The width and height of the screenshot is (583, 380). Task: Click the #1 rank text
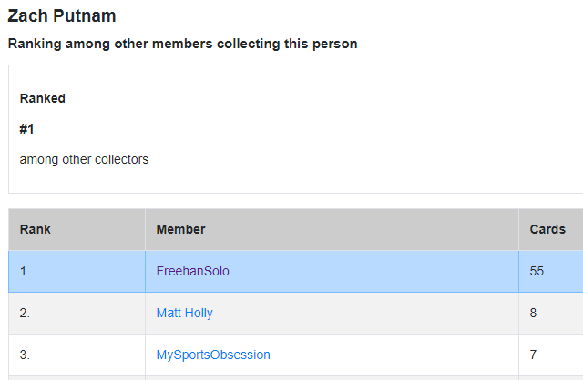(x=26, y=129)
